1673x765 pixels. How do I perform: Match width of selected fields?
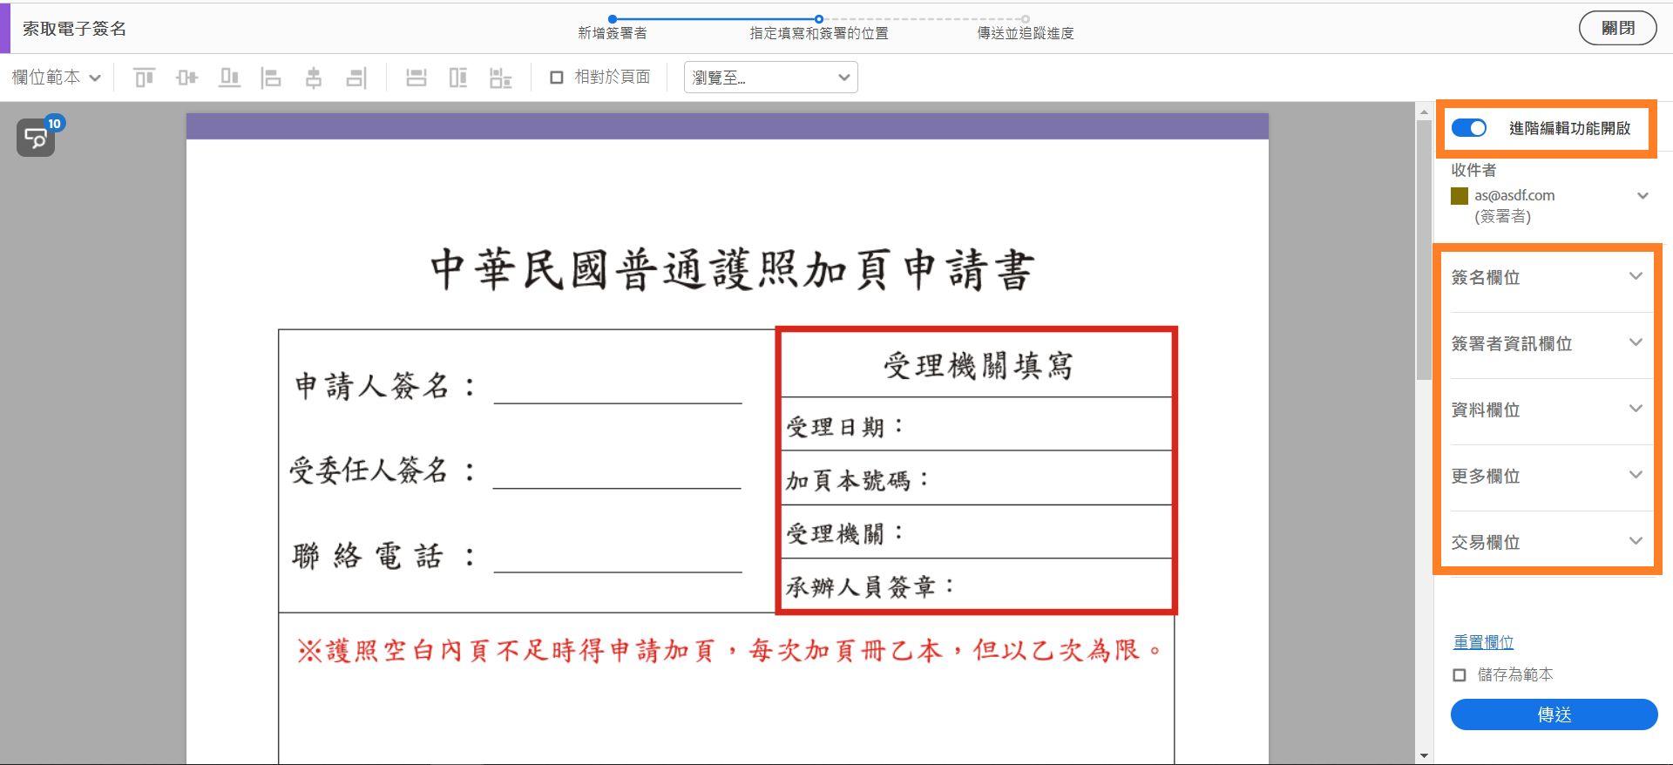[x=417, y=78]
